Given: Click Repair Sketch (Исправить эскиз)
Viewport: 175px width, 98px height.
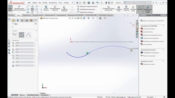Looking at the screenshot, I should (119, 9).
